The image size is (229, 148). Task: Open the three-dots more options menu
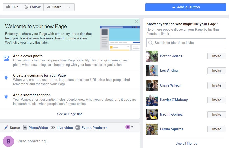pyautogui.click(x=69, y=7)
